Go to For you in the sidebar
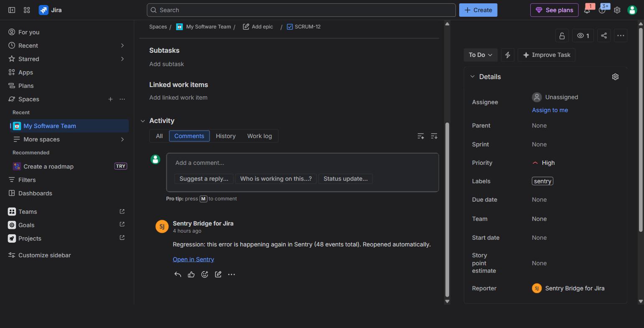 click(69, 32)
